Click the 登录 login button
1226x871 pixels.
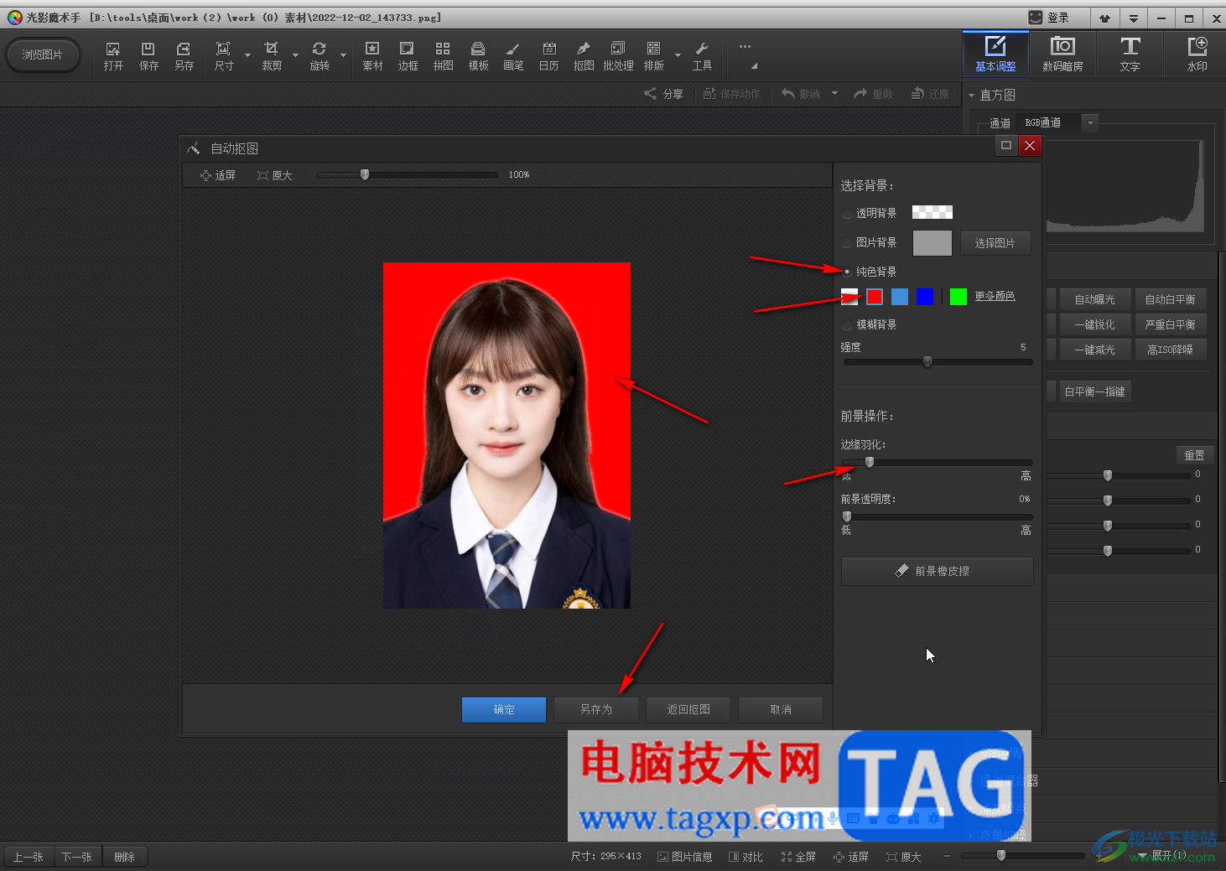pos(1049,18)
